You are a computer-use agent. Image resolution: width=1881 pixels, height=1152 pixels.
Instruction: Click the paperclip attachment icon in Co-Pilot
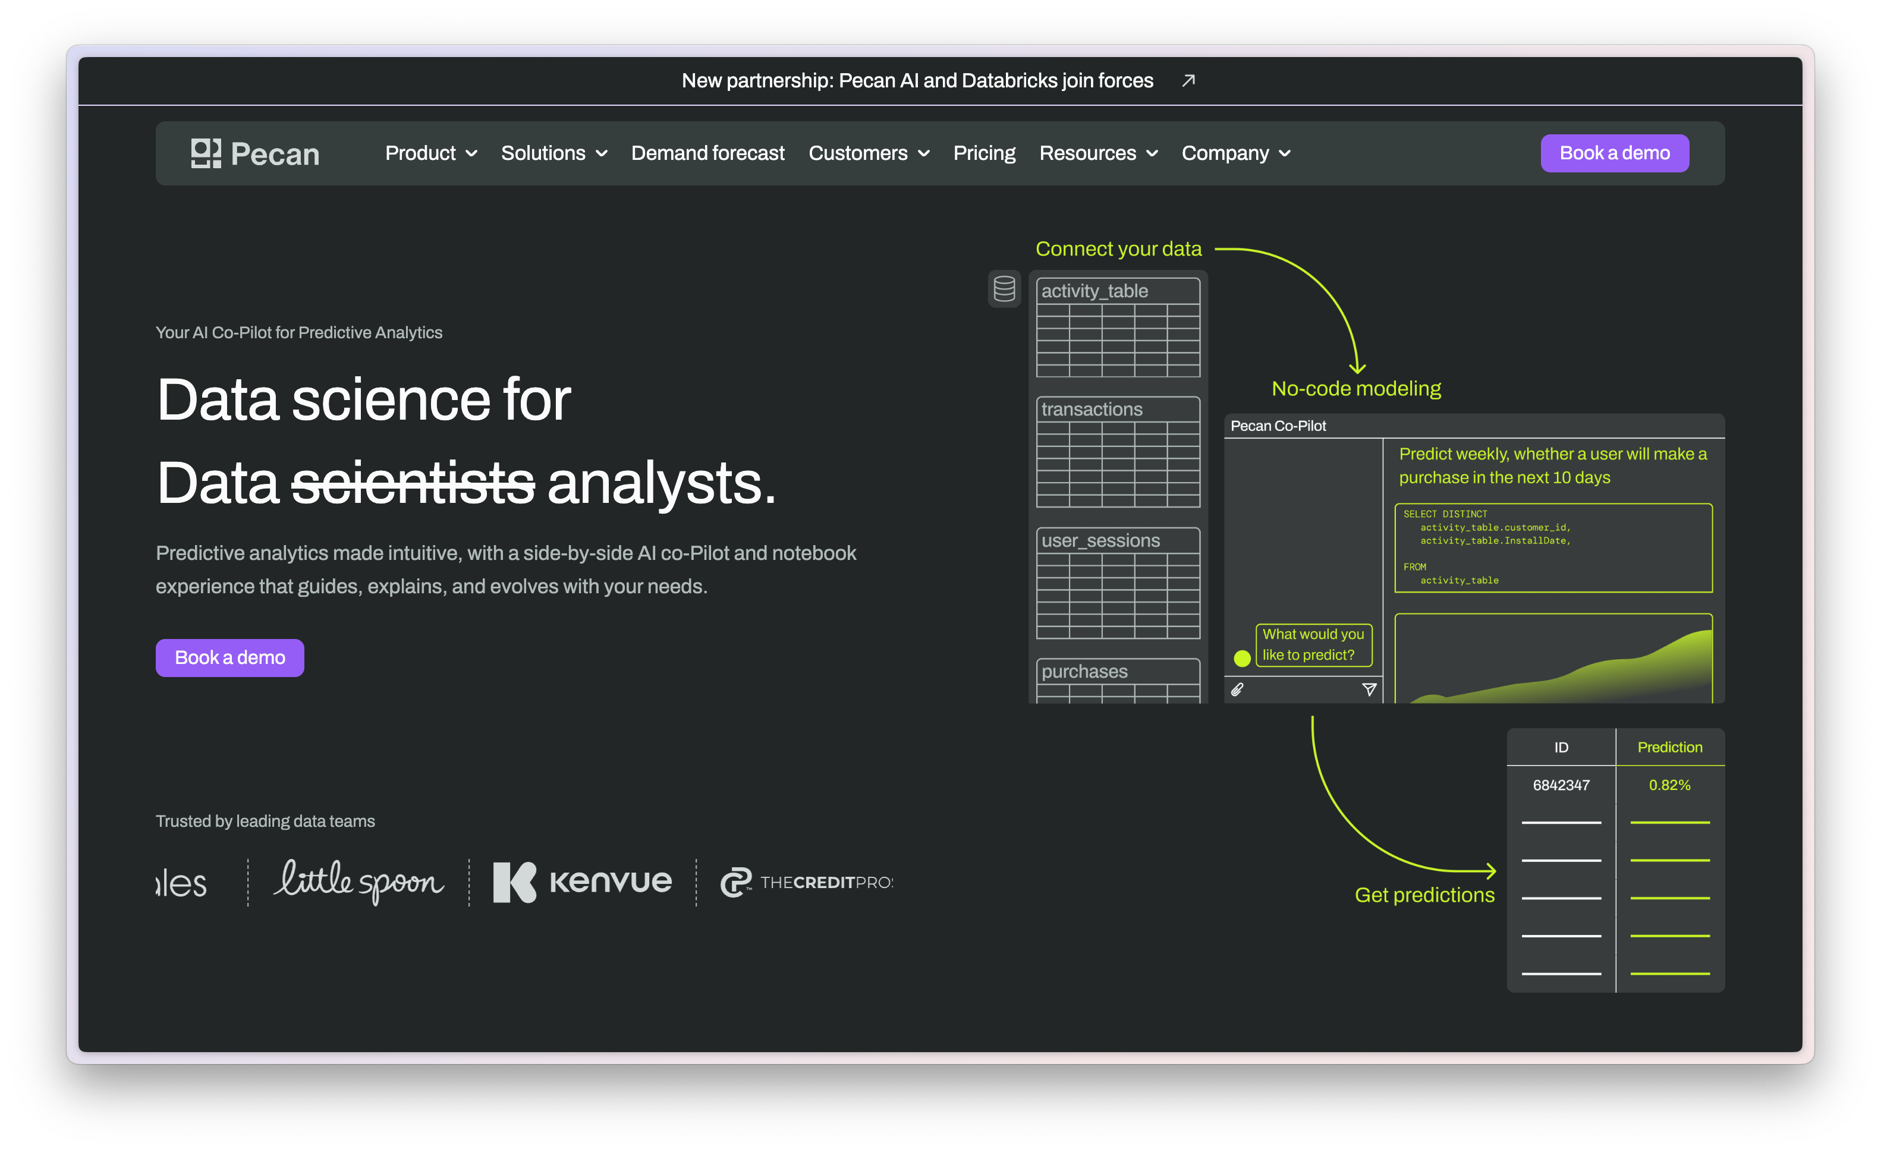[x=1238, y=690]
